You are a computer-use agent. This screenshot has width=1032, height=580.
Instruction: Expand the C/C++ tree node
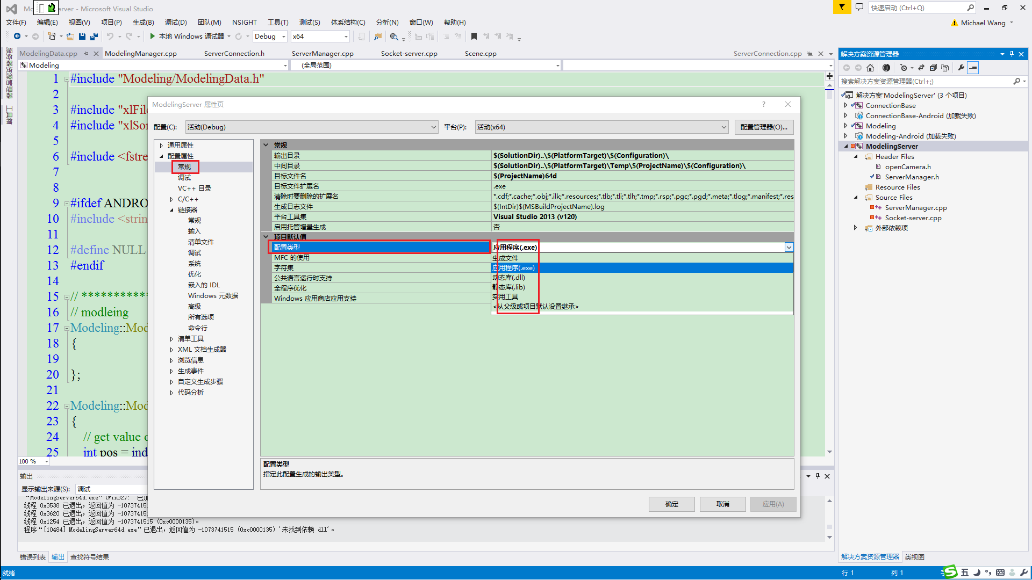tap(171, 199)
